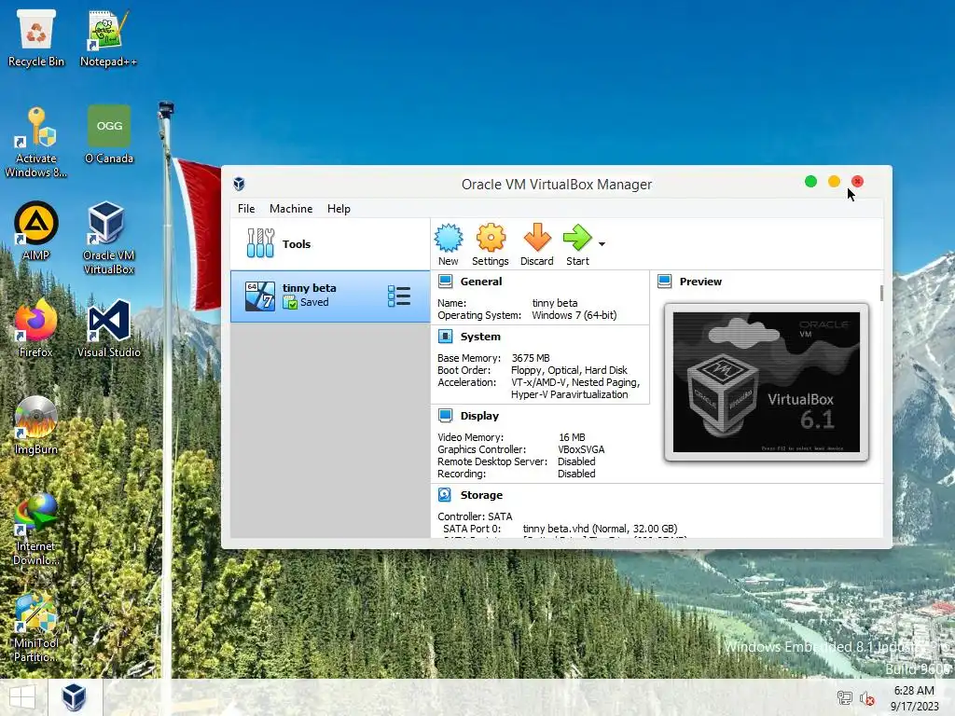Open the Recycle Bin desktop icon
The height and width of the screenshot is (716, 955).
[36, 37]
